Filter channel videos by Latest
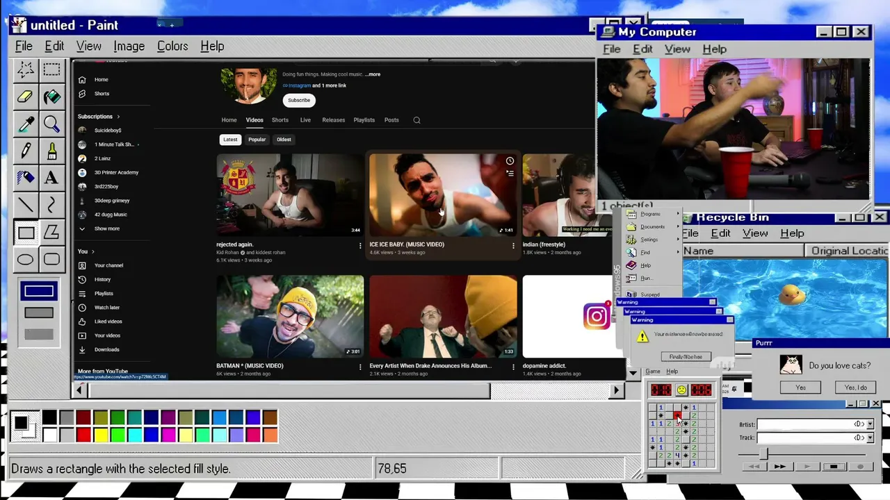Screen dimensions: 890x500 [230, 140]
